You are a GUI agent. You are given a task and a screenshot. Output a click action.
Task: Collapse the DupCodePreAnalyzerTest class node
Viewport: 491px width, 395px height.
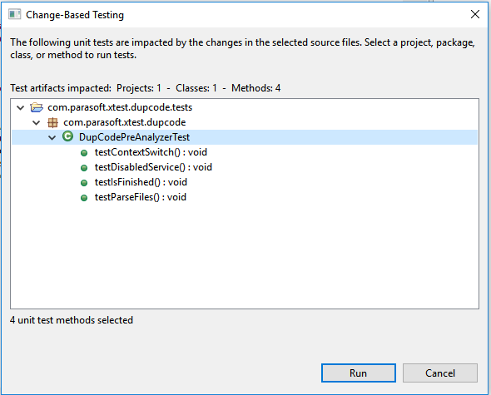[x=52, y=137]
